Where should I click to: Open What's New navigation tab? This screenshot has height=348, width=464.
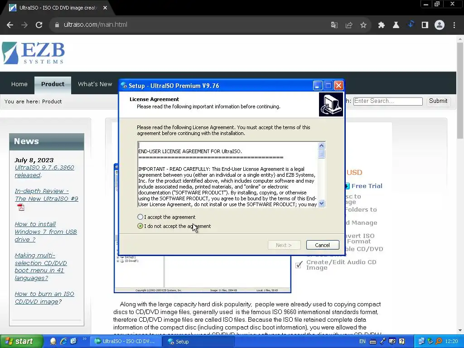tap(95, 84)
